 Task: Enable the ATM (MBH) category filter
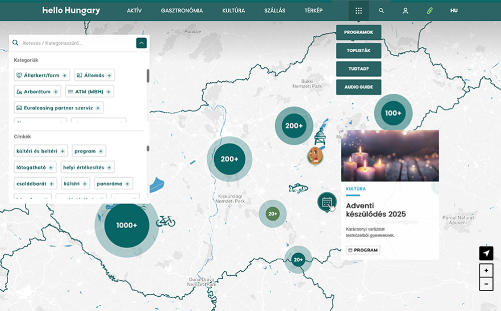point(89,91)
